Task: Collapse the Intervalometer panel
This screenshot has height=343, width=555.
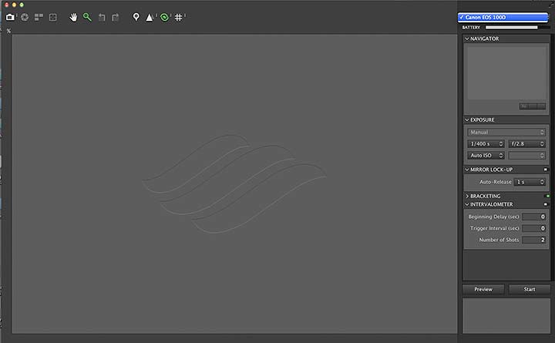Action: coord(467,204)
